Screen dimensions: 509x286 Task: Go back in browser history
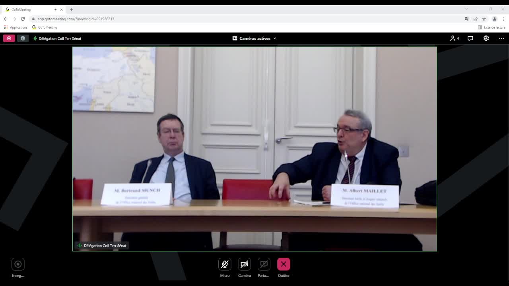point(6,19)
